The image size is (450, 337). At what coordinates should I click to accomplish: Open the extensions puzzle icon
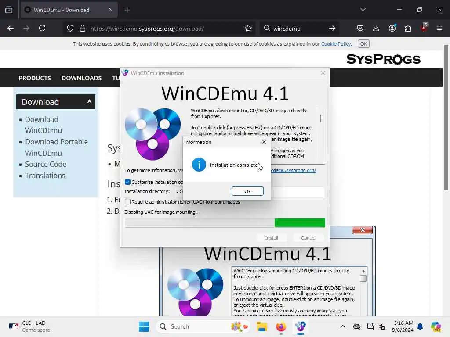[x=408, y=29]
